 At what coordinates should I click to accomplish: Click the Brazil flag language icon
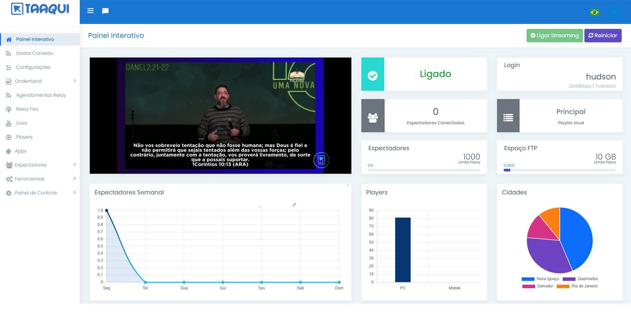coord(595,12)
